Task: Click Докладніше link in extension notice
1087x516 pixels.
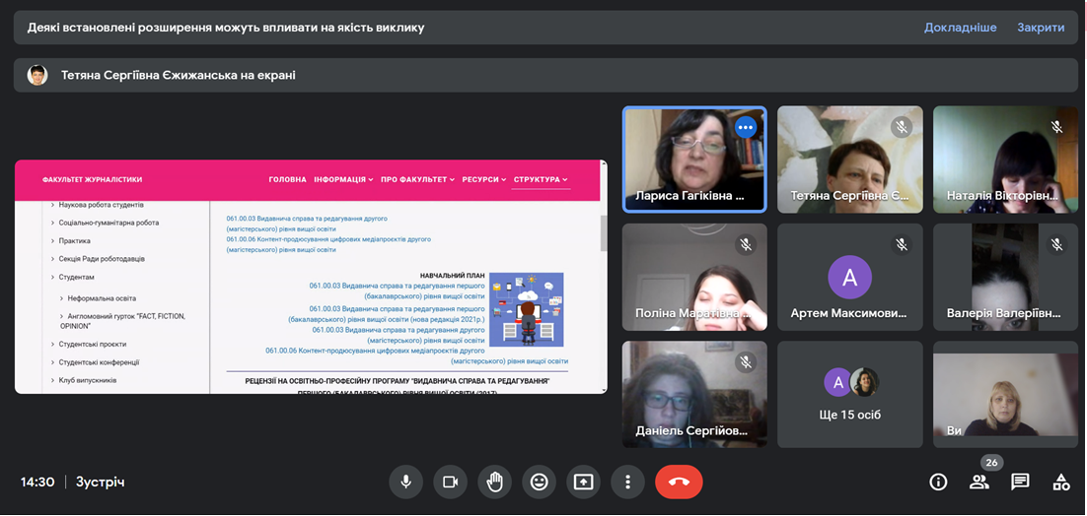Action: tap(960, 28)
